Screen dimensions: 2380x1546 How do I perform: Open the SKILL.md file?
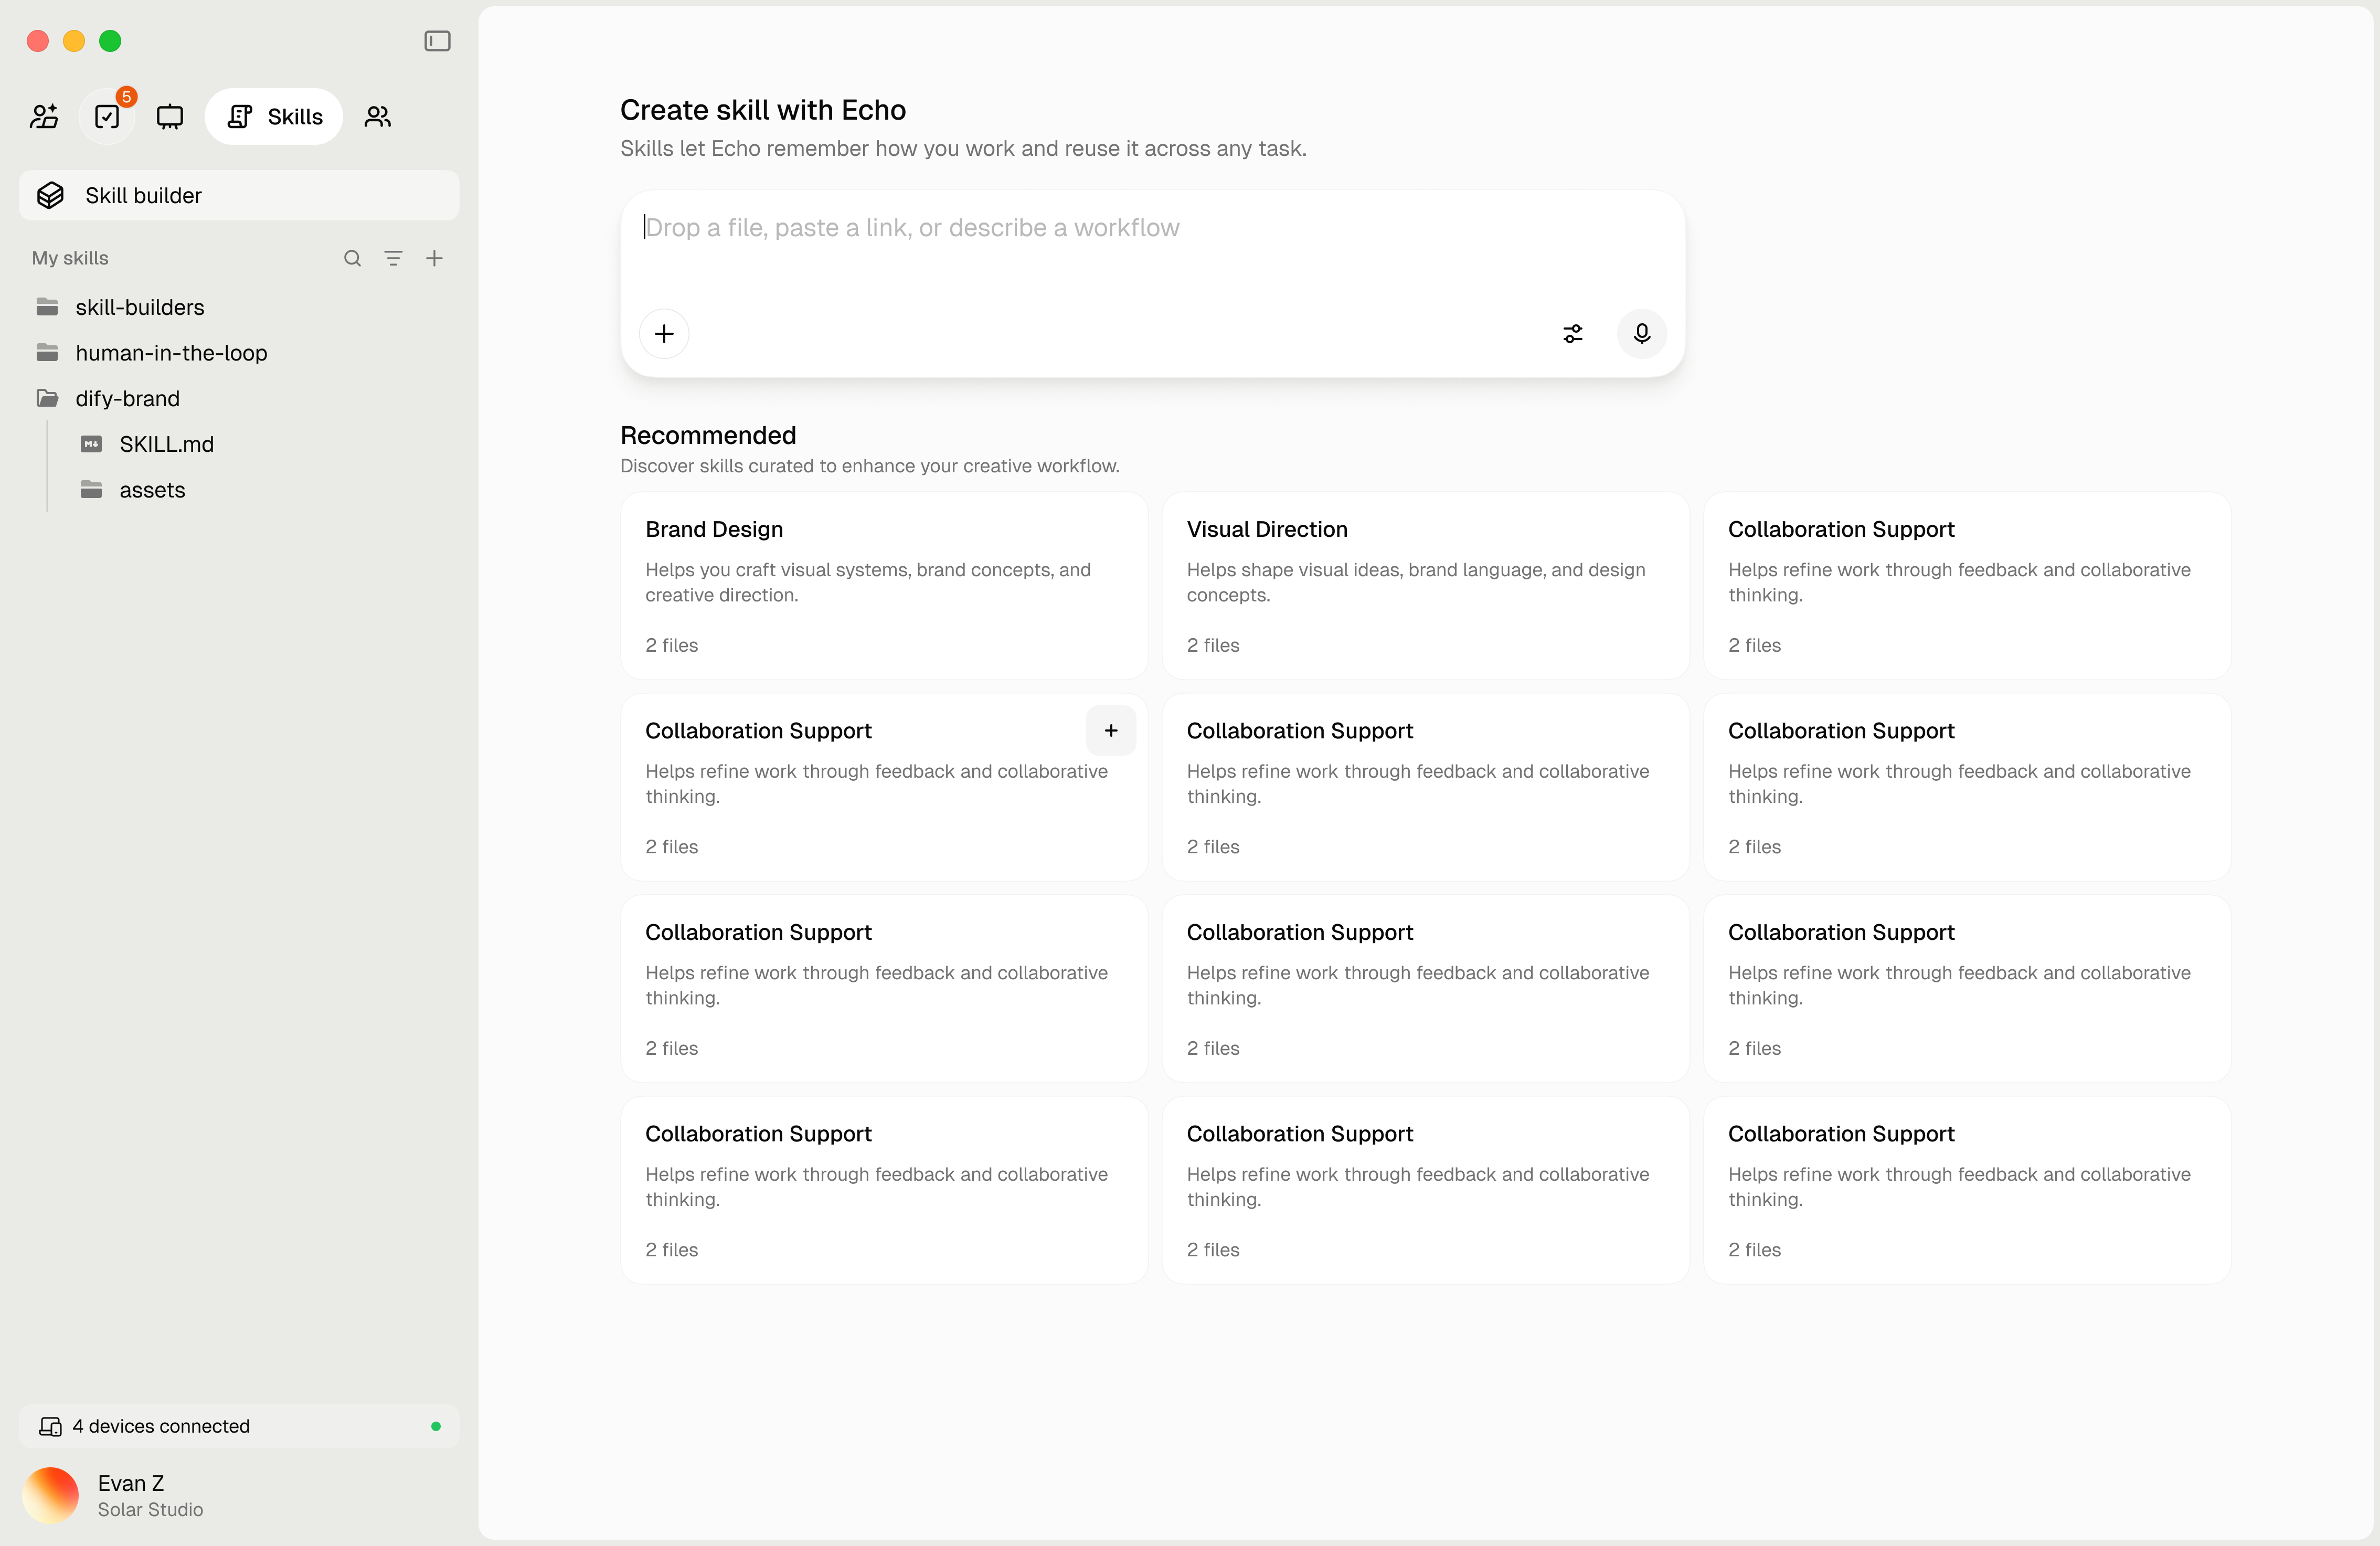tap(166, 444)
